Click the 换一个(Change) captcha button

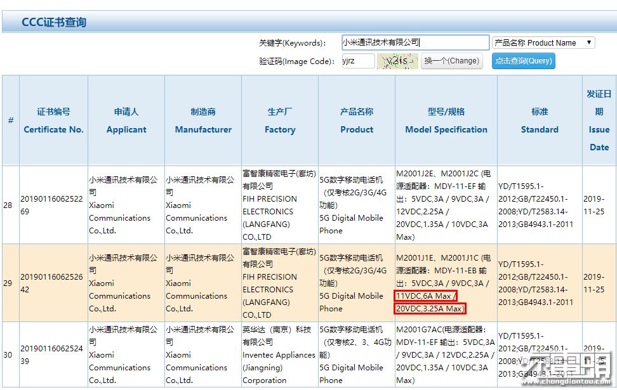point(452,61)
